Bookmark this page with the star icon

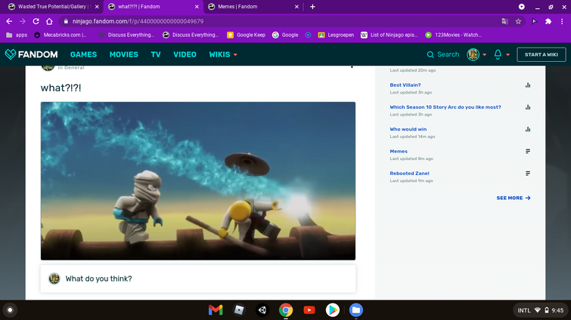point(518,21)
